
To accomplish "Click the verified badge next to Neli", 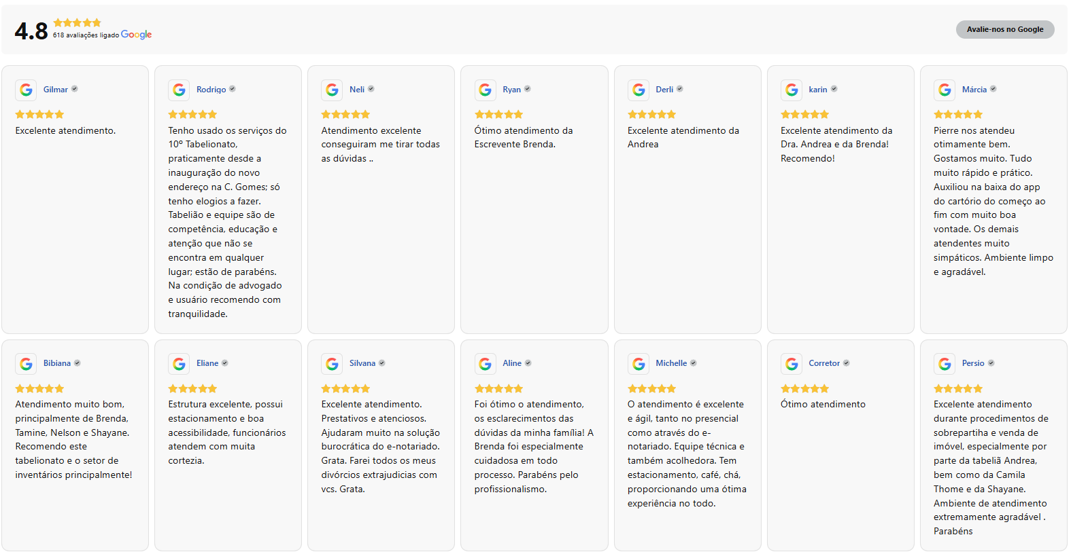I will (x=371, y=89).
